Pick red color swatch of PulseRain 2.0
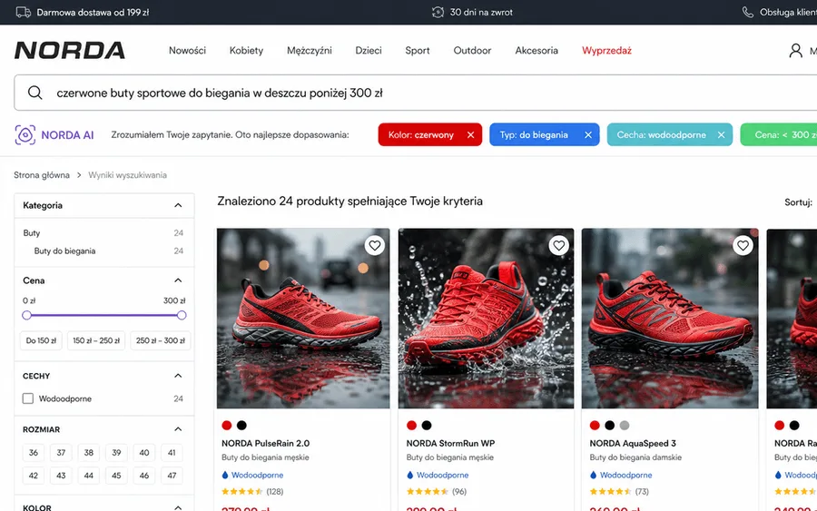Screen dimensions: 817x511 (x=227, y=426)
